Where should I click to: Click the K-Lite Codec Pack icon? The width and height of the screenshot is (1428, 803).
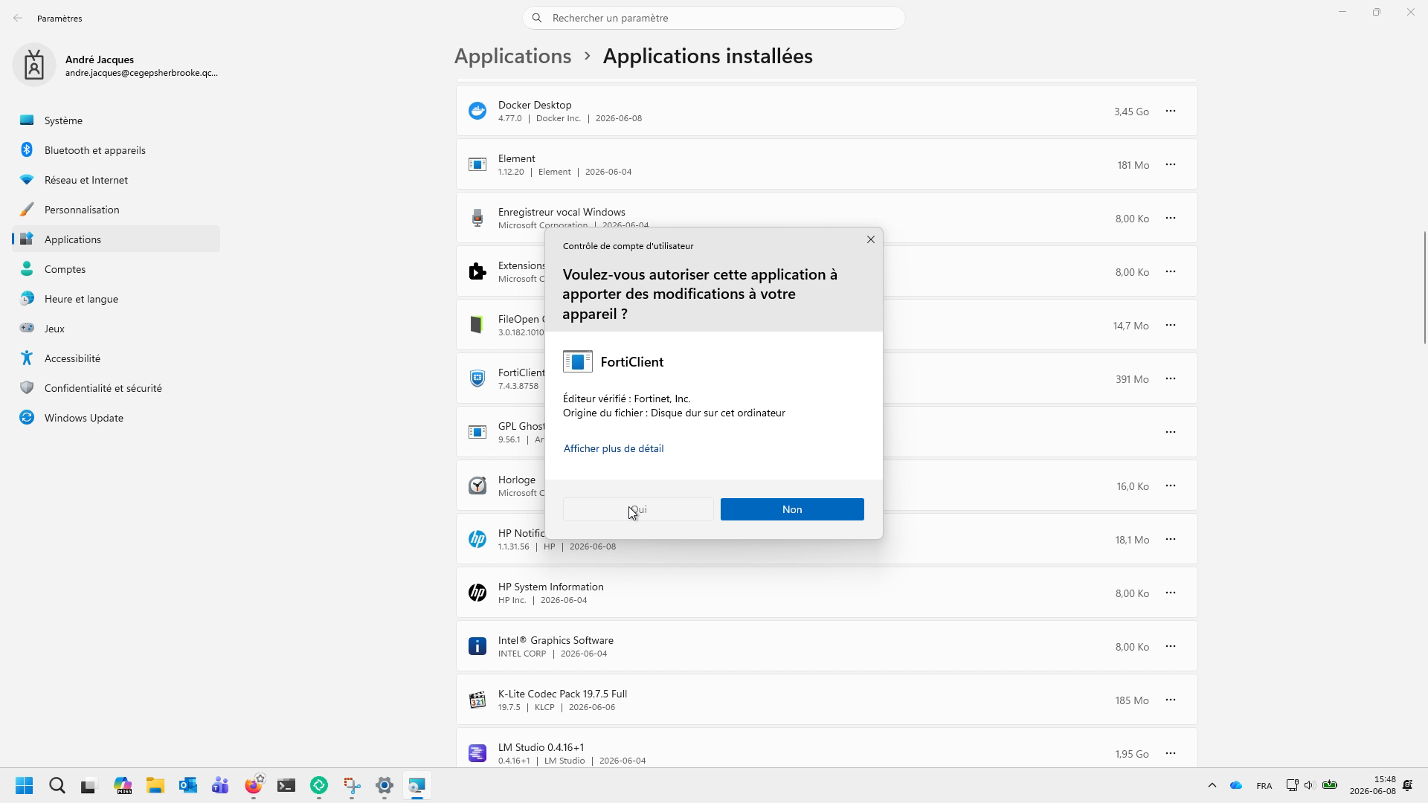(x=477, y=700)
